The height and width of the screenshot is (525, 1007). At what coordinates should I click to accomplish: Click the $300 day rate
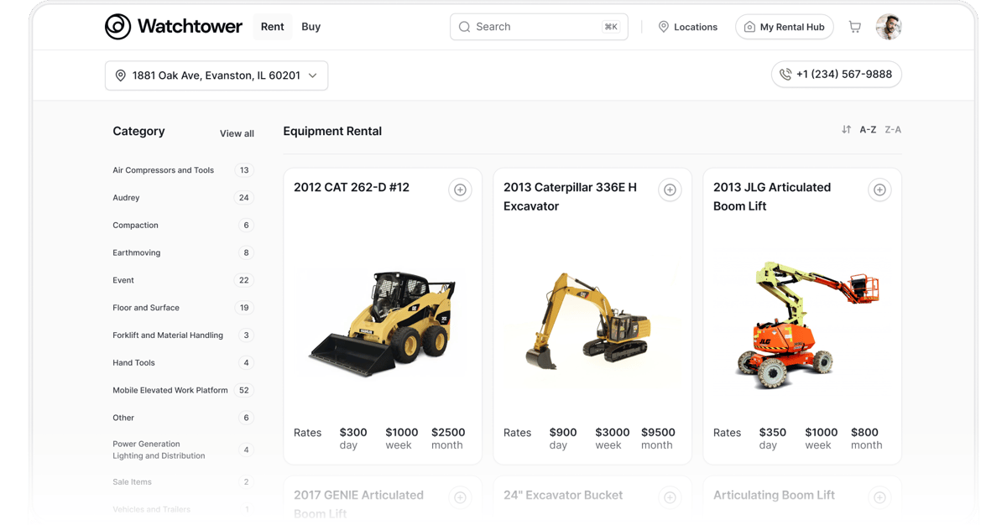pyautogui.click(x=353, y=439)
